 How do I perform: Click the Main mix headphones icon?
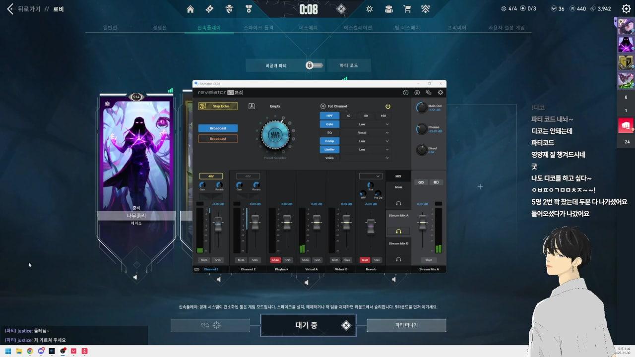(398, 204)
